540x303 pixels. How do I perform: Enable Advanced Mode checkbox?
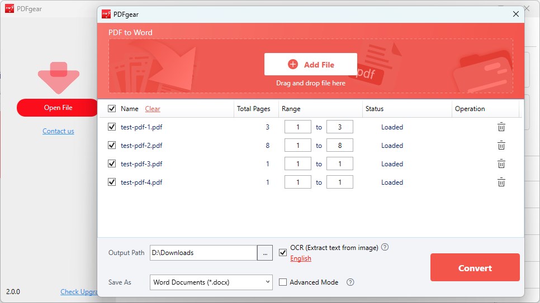[283, 282]
